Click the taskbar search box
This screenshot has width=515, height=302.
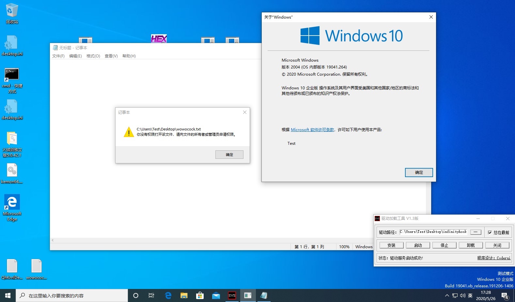tap(72, 295)
